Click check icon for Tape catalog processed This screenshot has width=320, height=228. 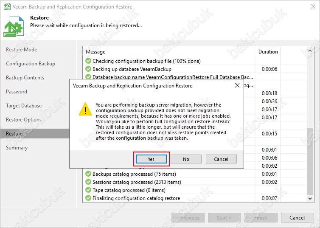click(88, 190)
